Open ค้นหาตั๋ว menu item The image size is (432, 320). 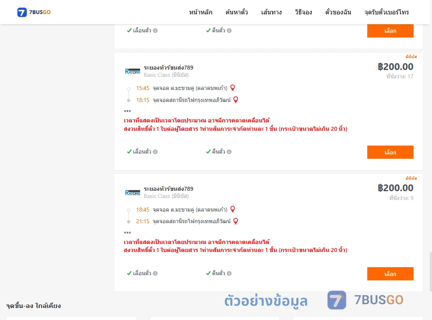[x=237, y=12]
